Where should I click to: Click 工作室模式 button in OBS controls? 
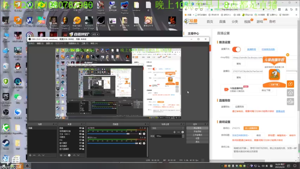198,135
